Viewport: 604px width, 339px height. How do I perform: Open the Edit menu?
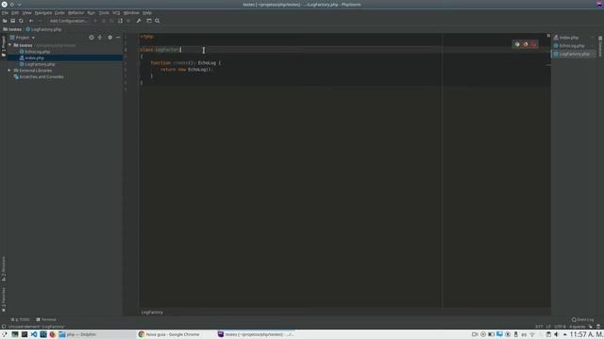coord(15,12)
